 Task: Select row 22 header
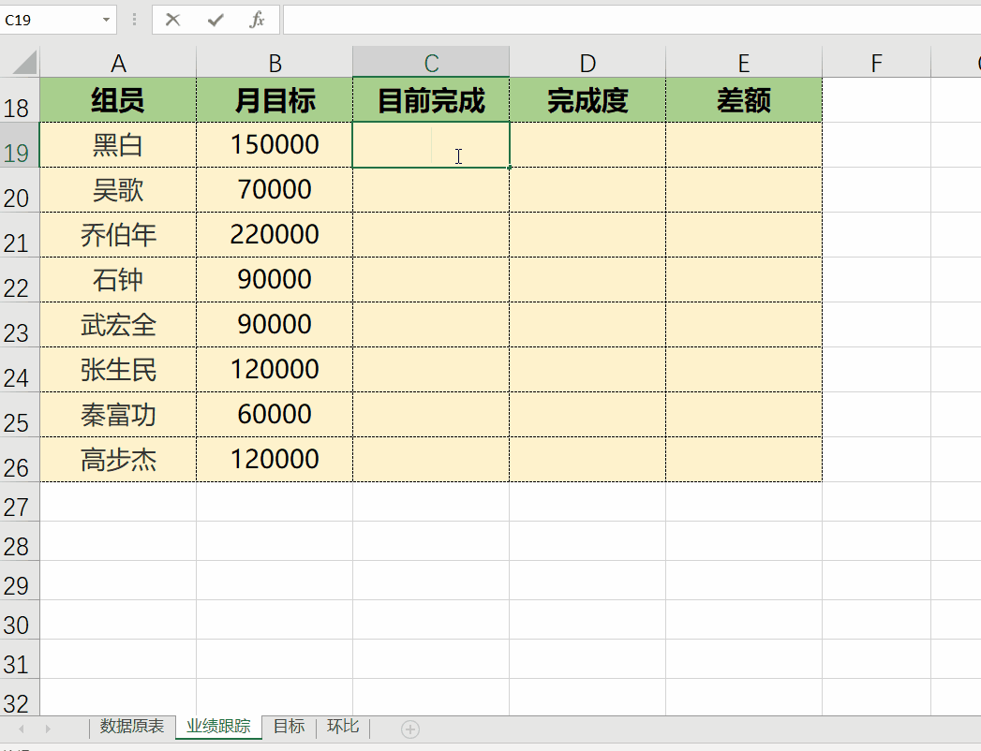pyautogui.click(x=20, y=280)
